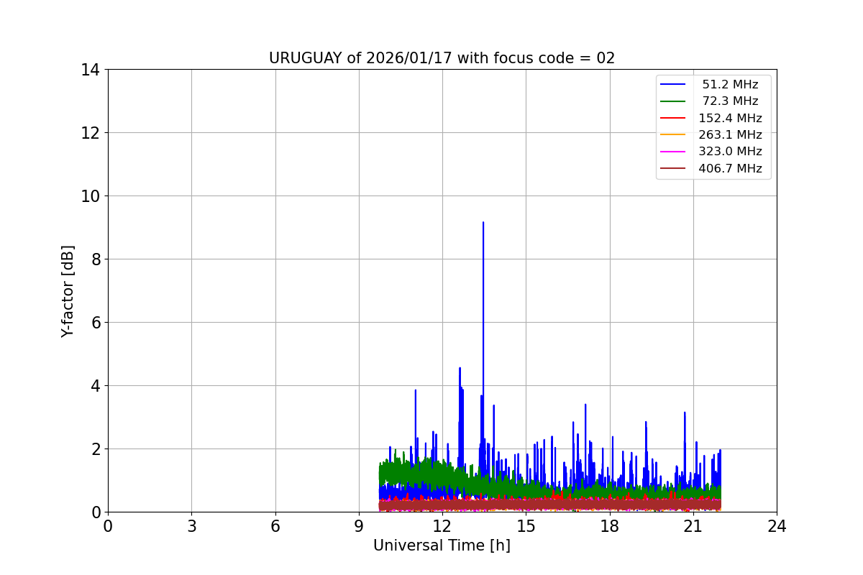Click the blue line swatch in the legend
Image resolution: width=863 pixels, height=575 pixels.
click(673, 85)
